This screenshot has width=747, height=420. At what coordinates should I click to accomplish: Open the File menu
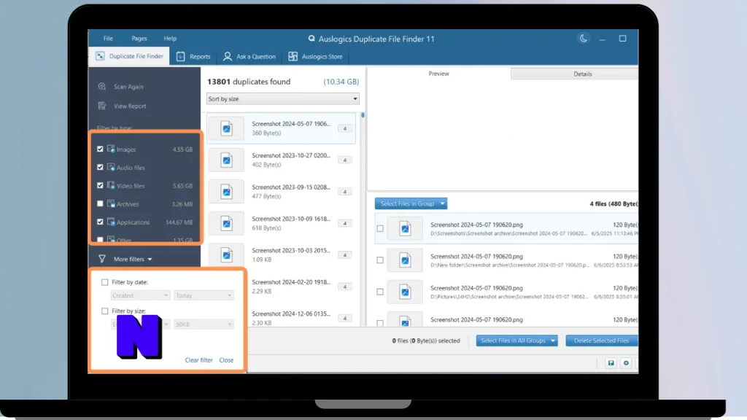click(108, 39)
